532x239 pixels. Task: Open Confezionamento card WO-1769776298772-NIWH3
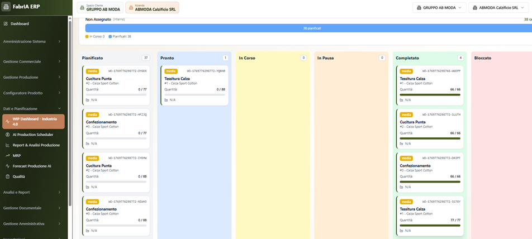[x=116, y=216]
